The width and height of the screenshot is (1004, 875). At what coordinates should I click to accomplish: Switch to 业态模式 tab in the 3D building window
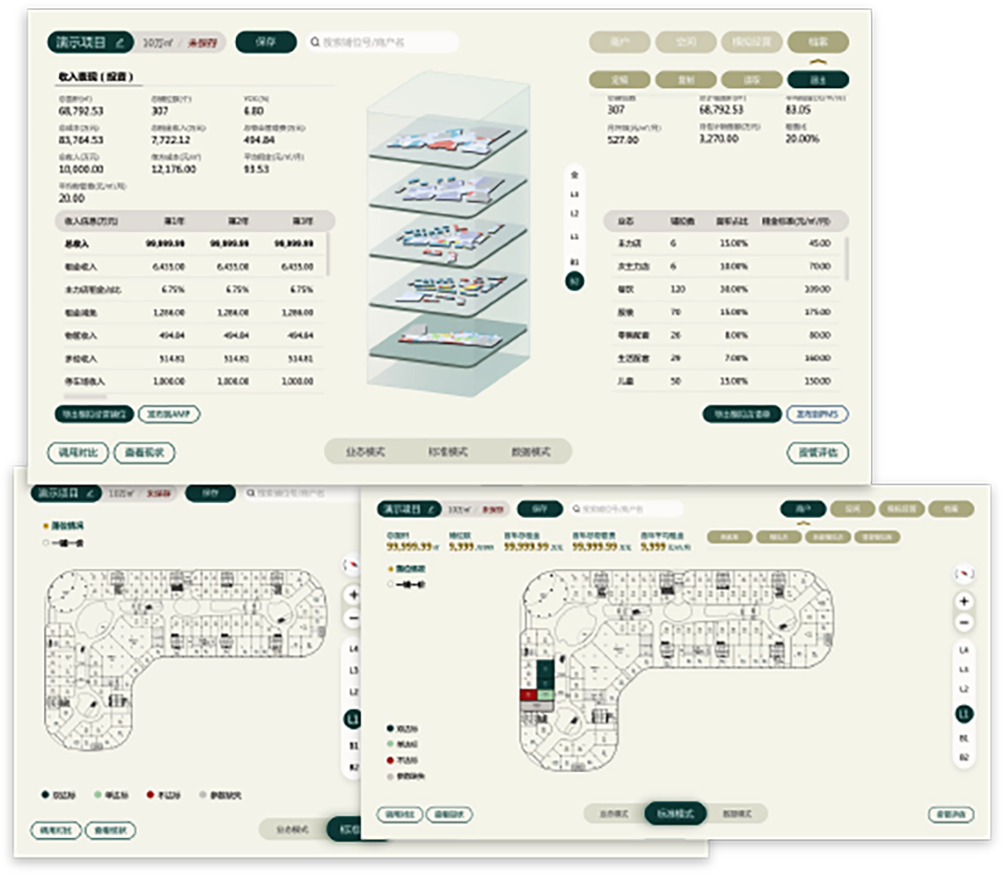pos(366,452)
